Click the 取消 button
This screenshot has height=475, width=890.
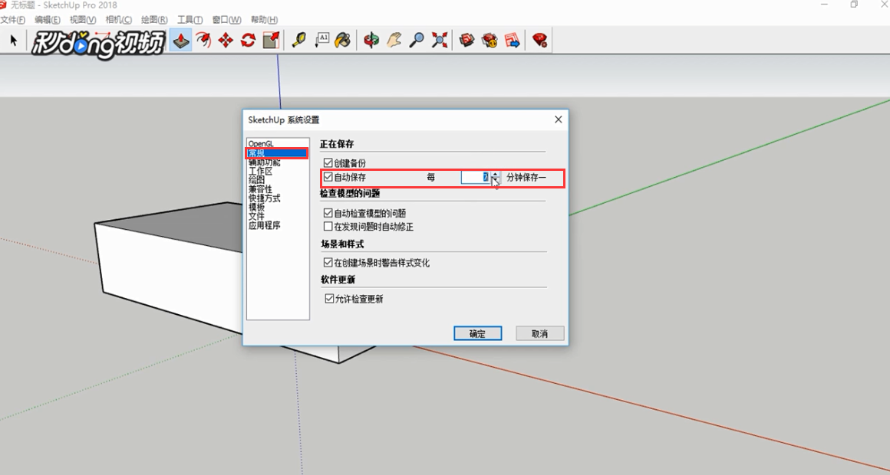point(540,333)
